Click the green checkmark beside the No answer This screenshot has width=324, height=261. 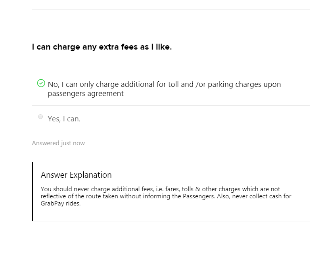(x=41, y=83)
